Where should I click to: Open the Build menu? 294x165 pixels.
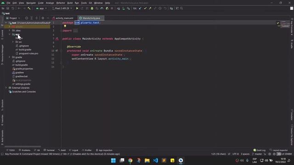coord(70,3)
